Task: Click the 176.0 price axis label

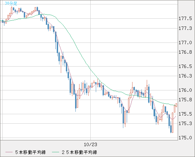Action: [x=185, y=90]
